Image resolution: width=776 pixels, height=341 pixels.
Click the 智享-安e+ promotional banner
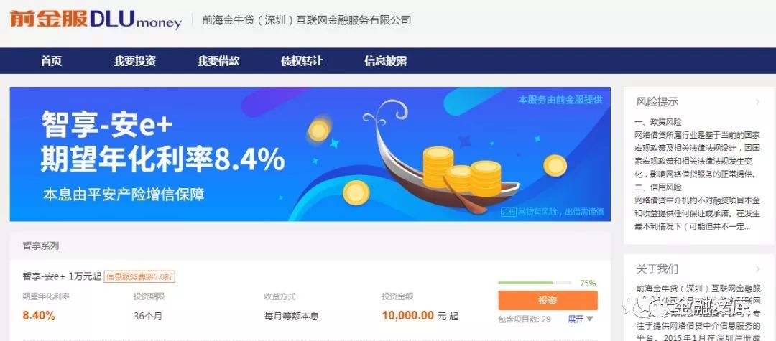(x=310, y=154)
